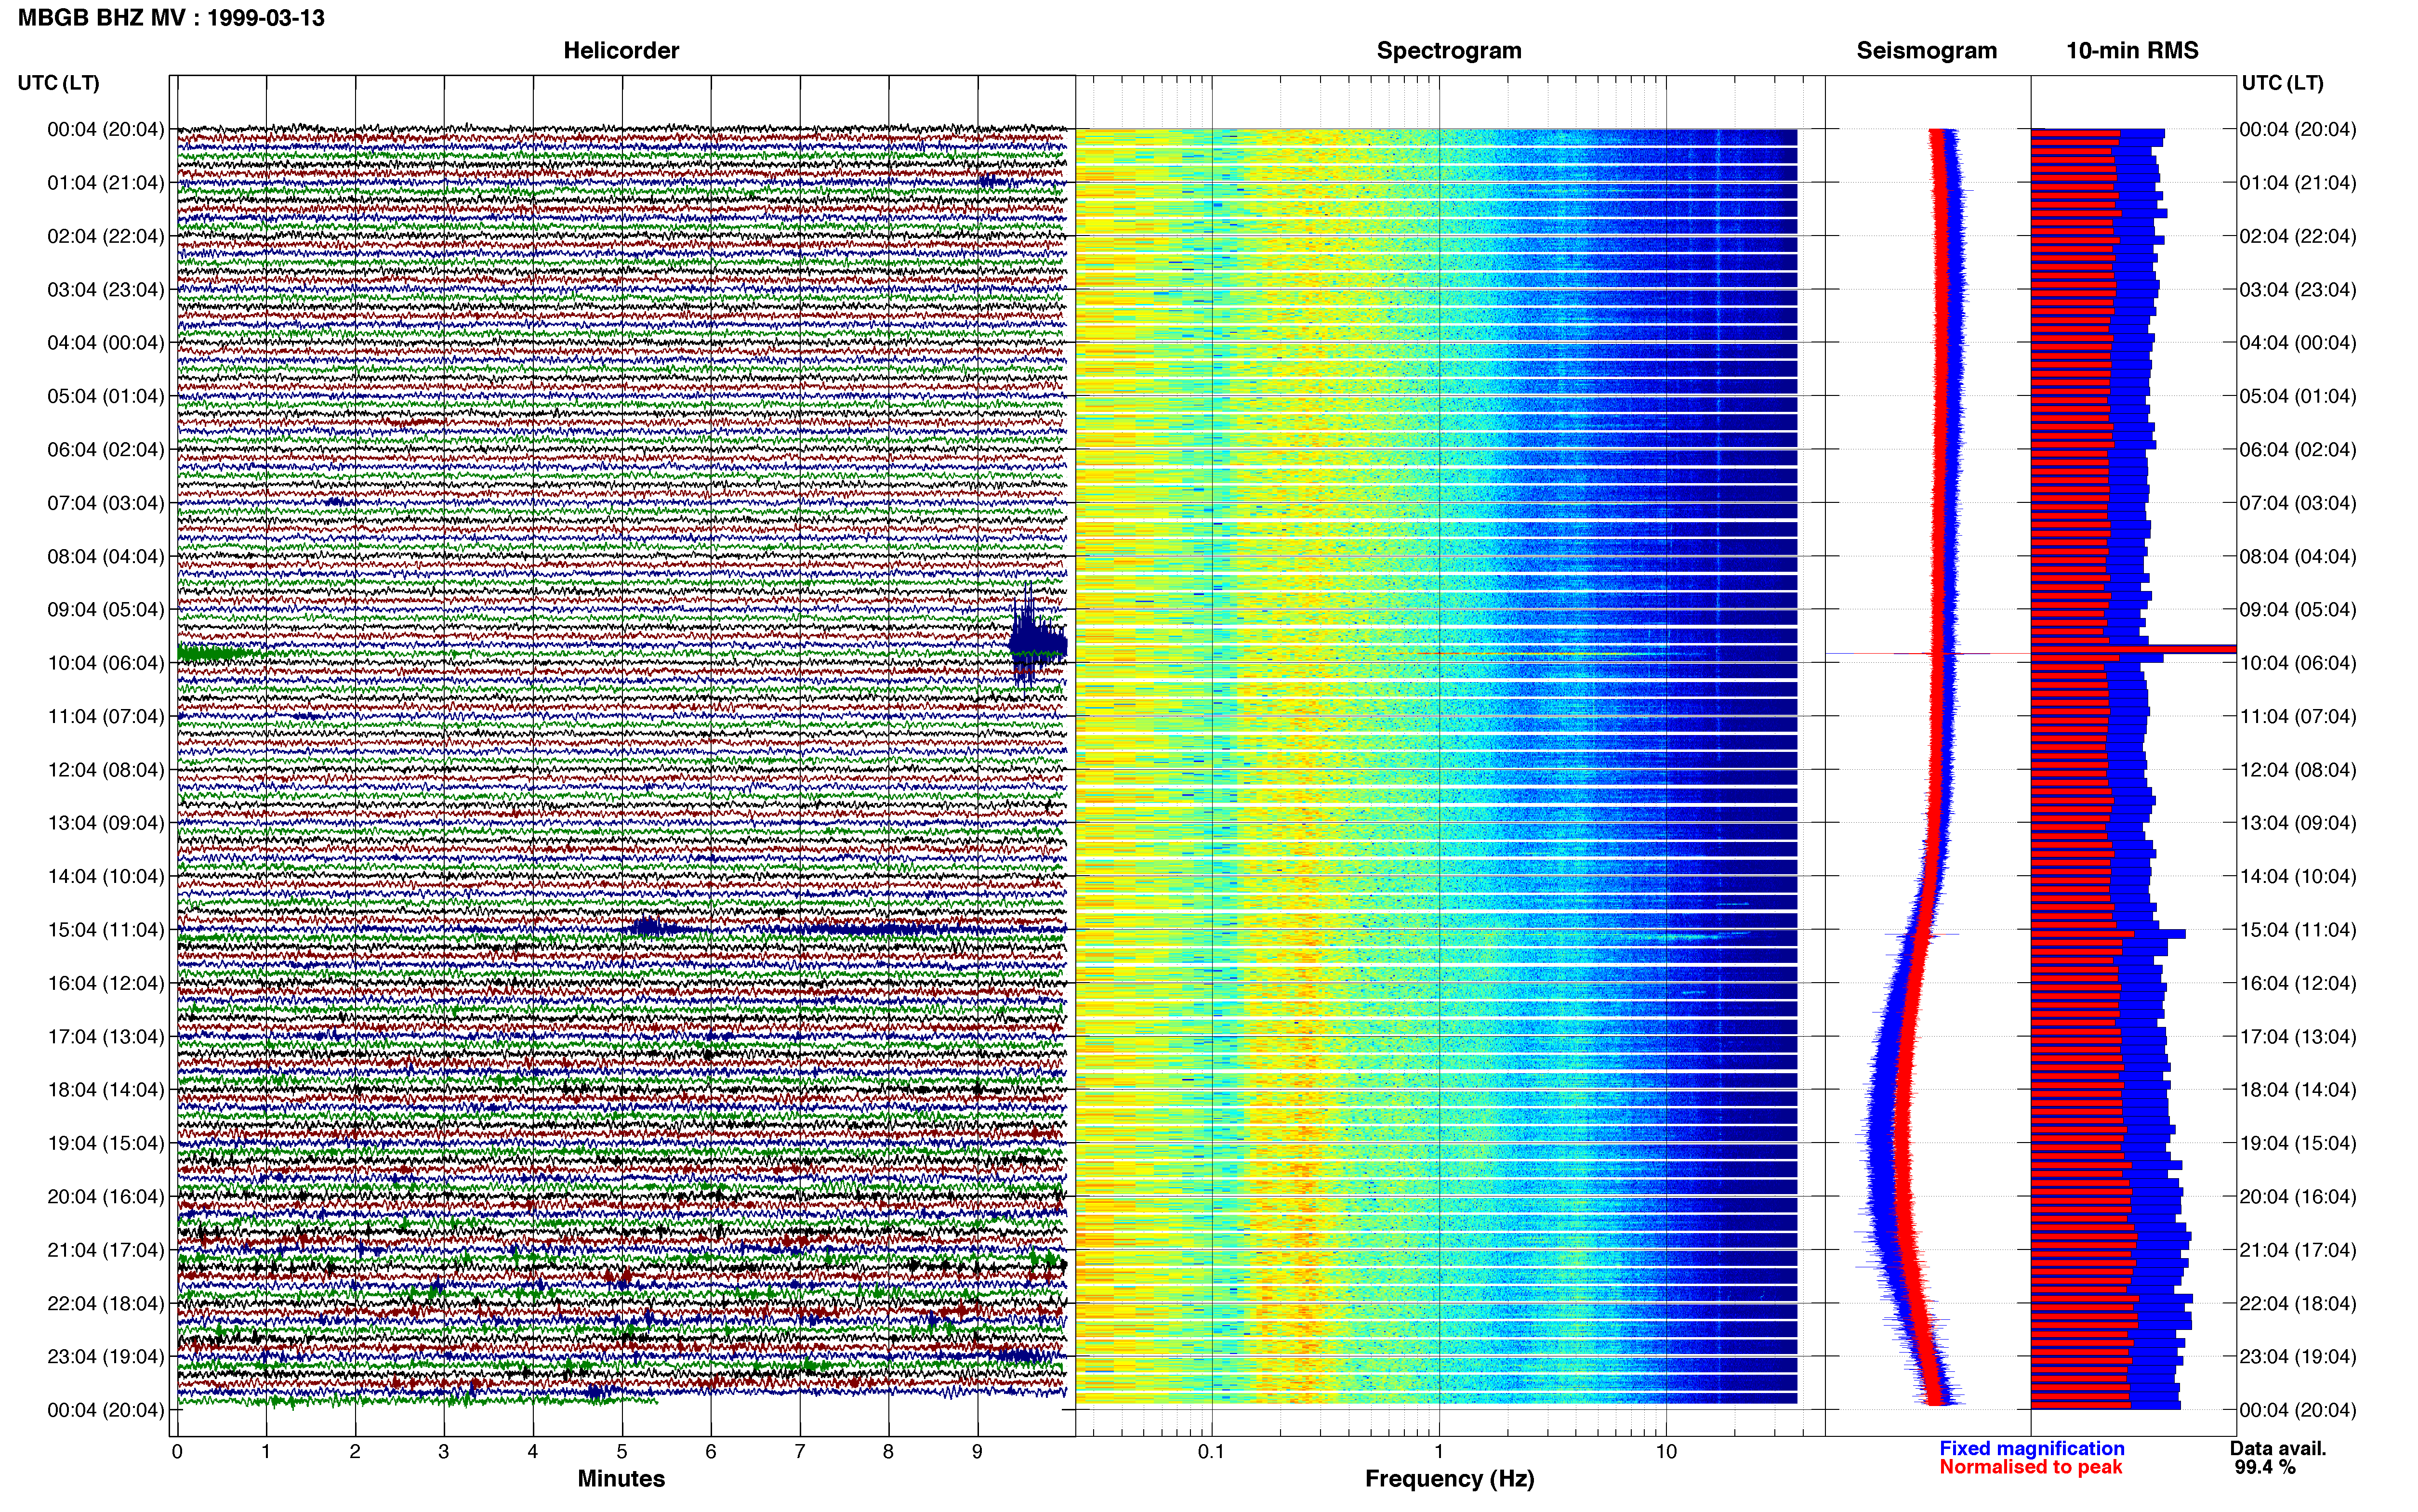Image resolution: width=2418 pixels, height=1512 pixels.
Task: Select left time label '07:04 (03:04)'
Action: click(x=106, y=503)
